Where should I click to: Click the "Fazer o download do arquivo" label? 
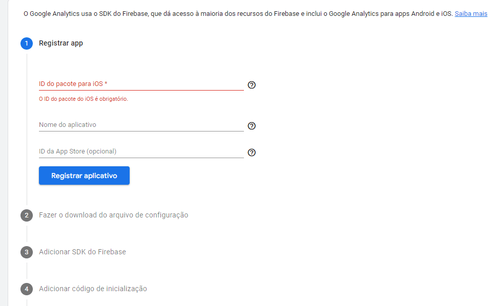(x=114, y=215)
